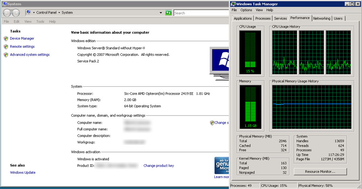The image size is (362, 189).
Task: Click the Physical Memory Usage History graph
Action: click(x=312, y=106)
